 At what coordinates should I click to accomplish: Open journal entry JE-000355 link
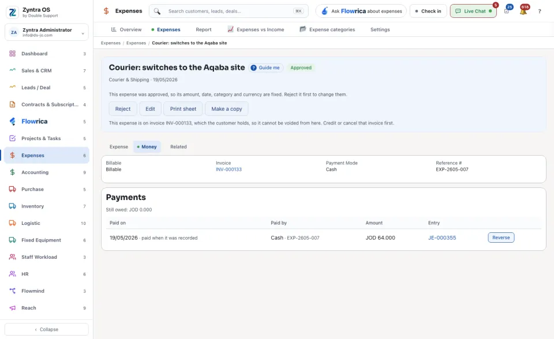point(442,238)
